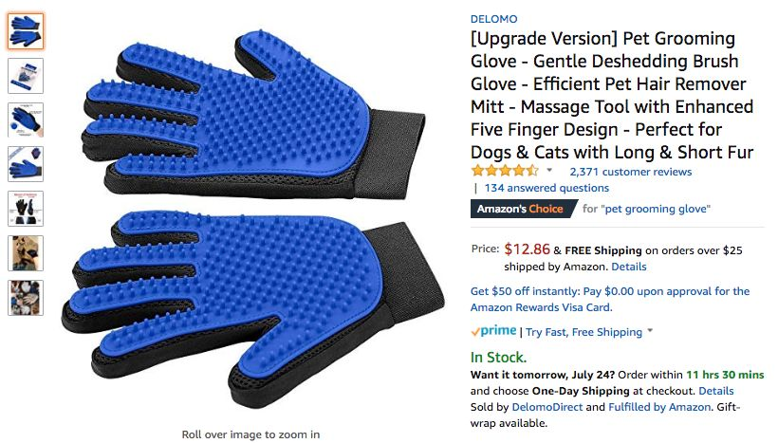Open the 2,371 customer reviews link
This screenshot has height=443, width=778.
click(630, 172)
